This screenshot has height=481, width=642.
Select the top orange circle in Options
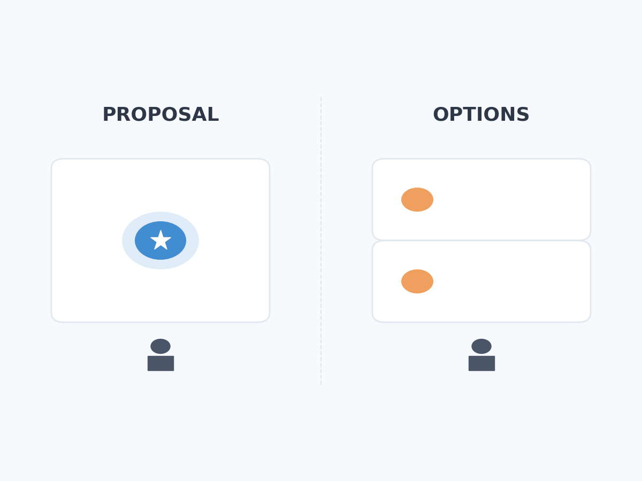[x=417, y=199]
